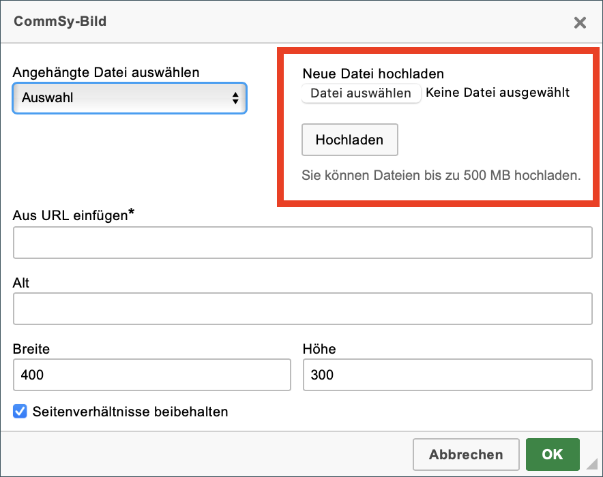The height and width of the screenshot is (477, 603).
Task: Select the Breite width field
Action: [152, 375]
